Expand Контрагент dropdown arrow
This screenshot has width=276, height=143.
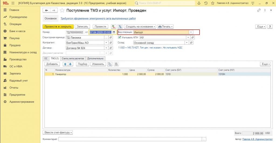pyautogui.click(x=106, y=43)
